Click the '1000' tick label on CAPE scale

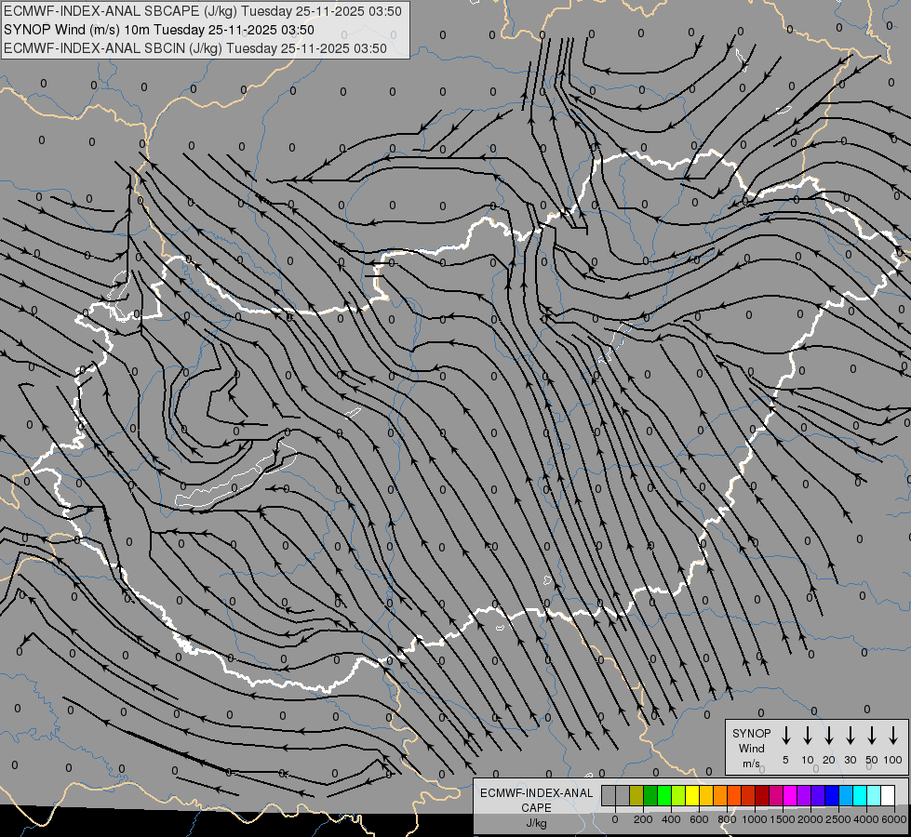(755, 819)
